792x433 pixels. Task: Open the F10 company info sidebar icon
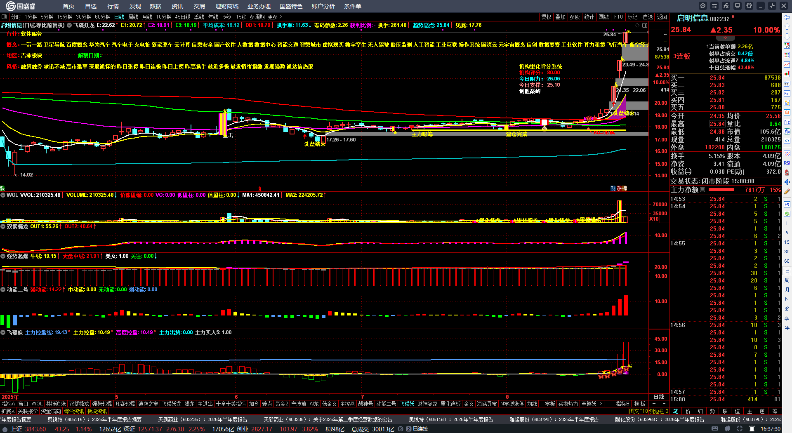(787, 93)
